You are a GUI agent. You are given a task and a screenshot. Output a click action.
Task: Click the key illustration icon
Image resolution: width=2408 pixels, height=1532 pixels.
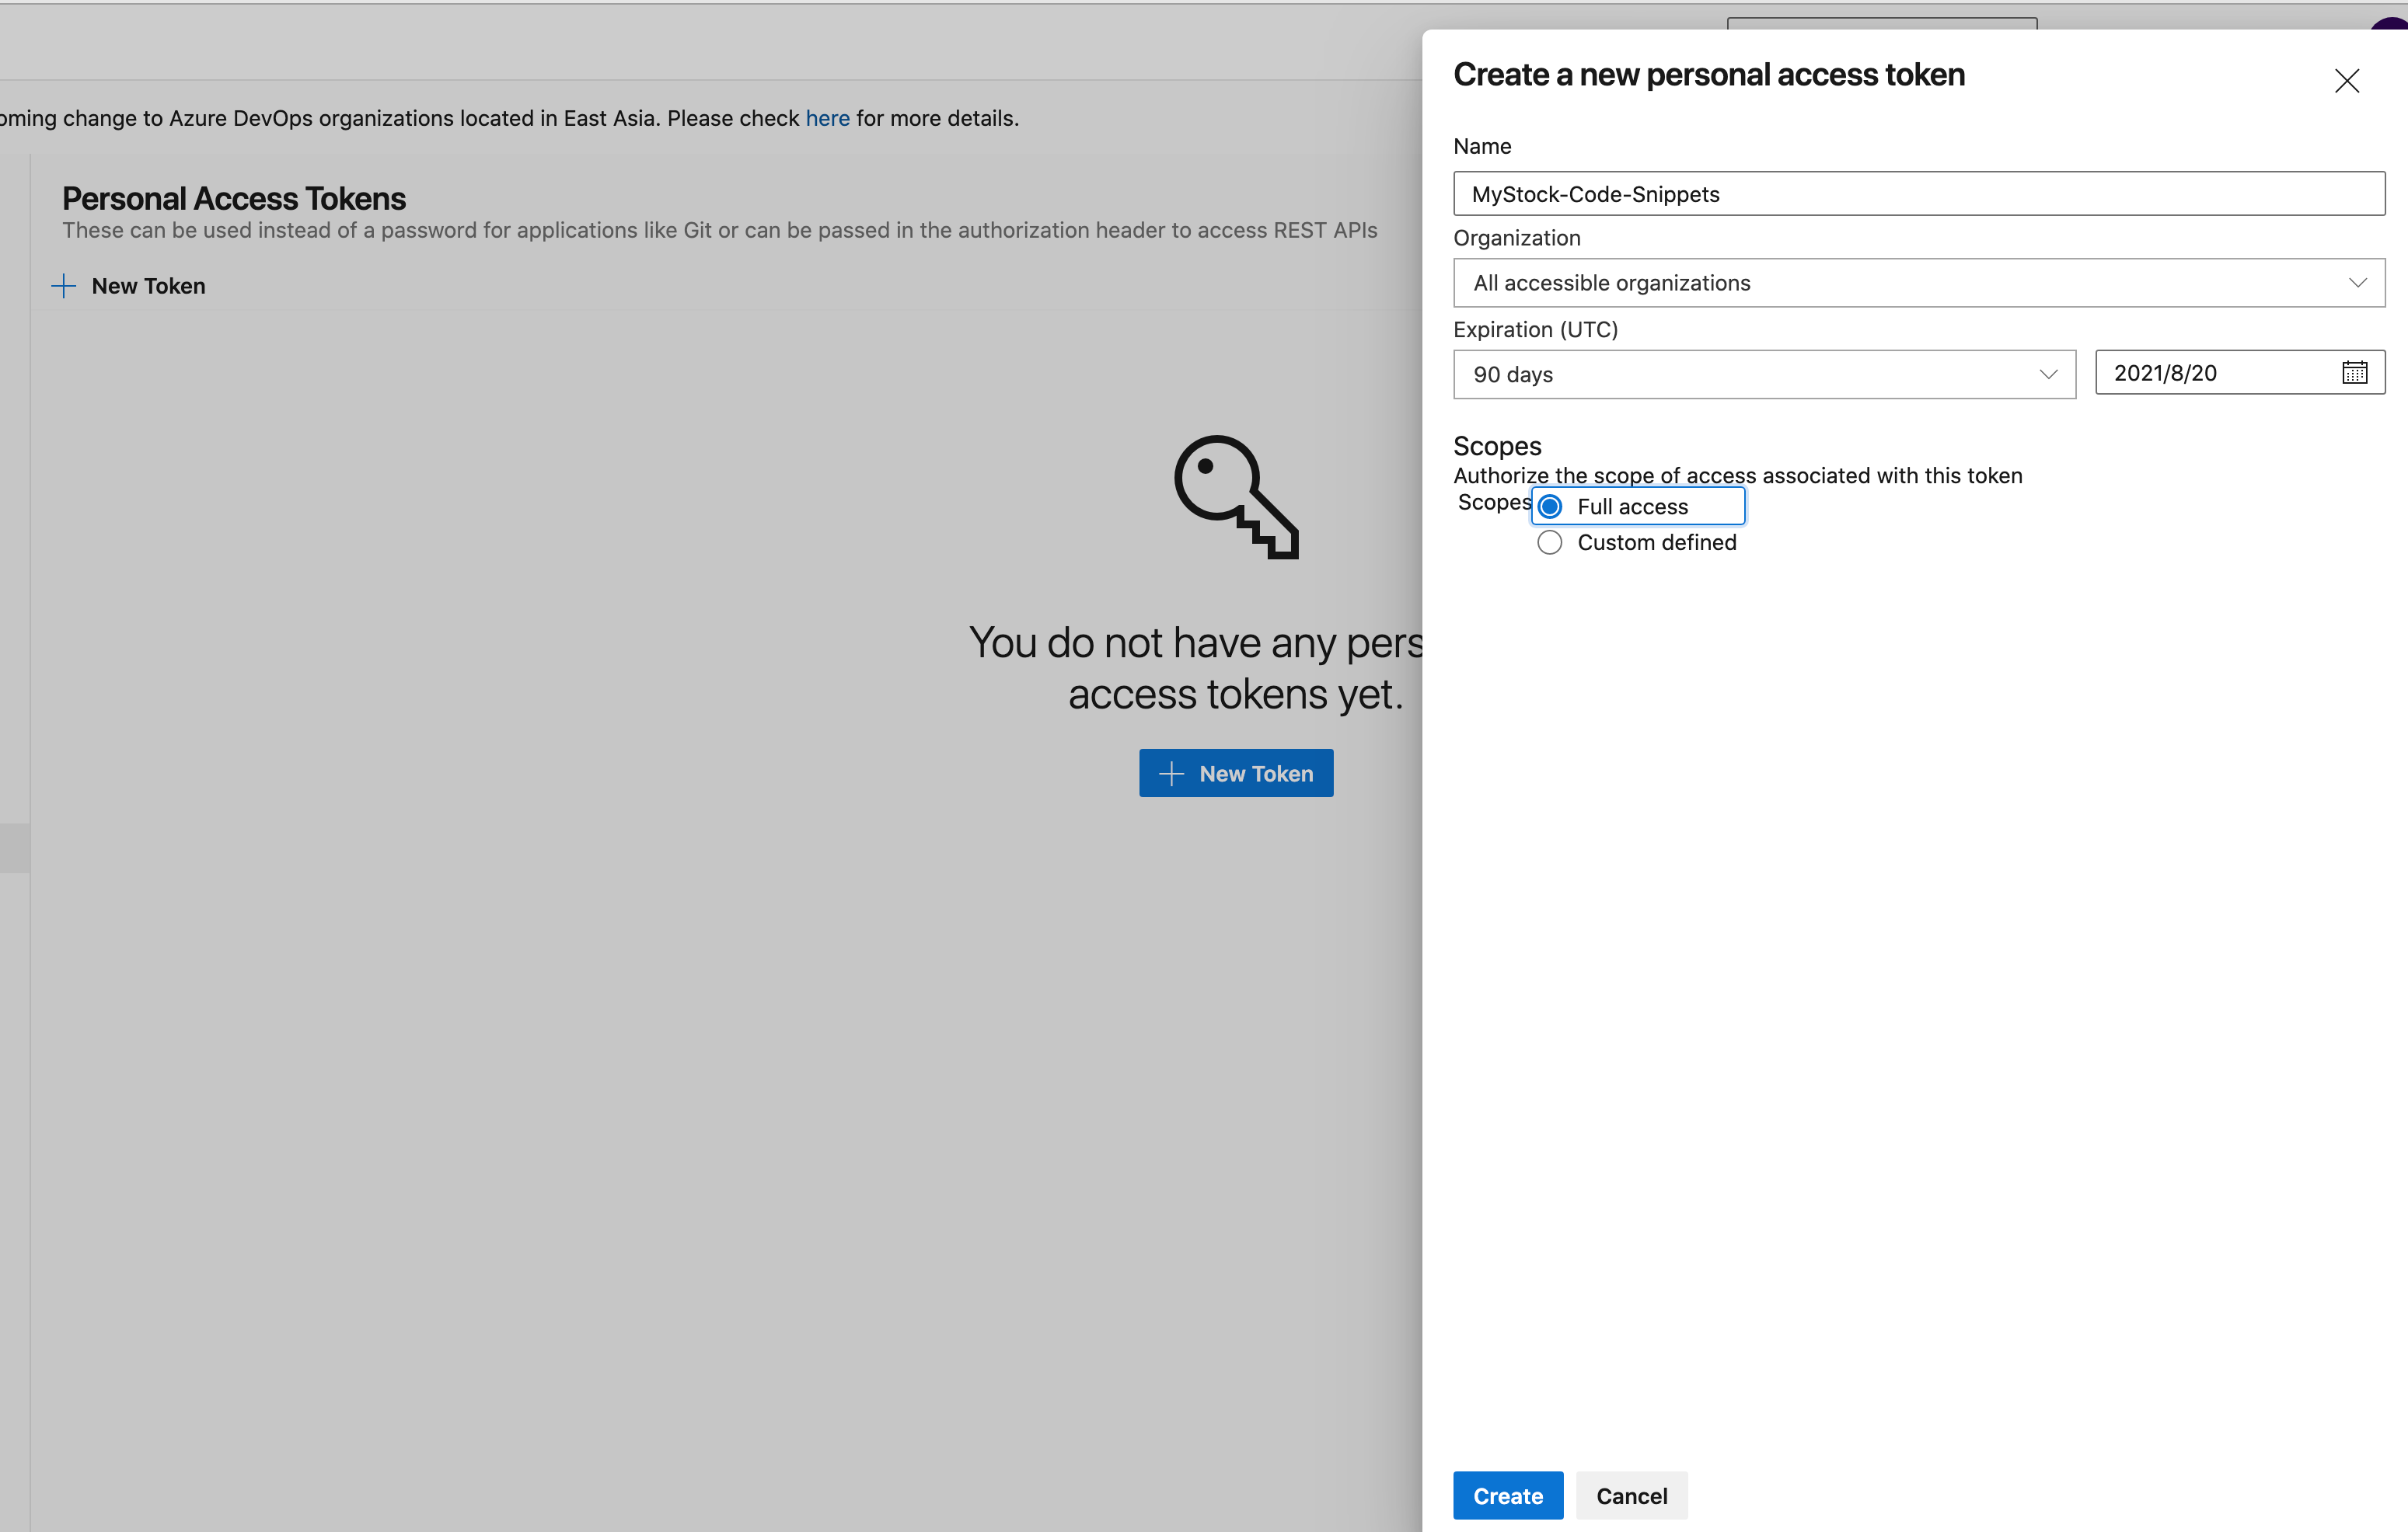pos(1236,496)
